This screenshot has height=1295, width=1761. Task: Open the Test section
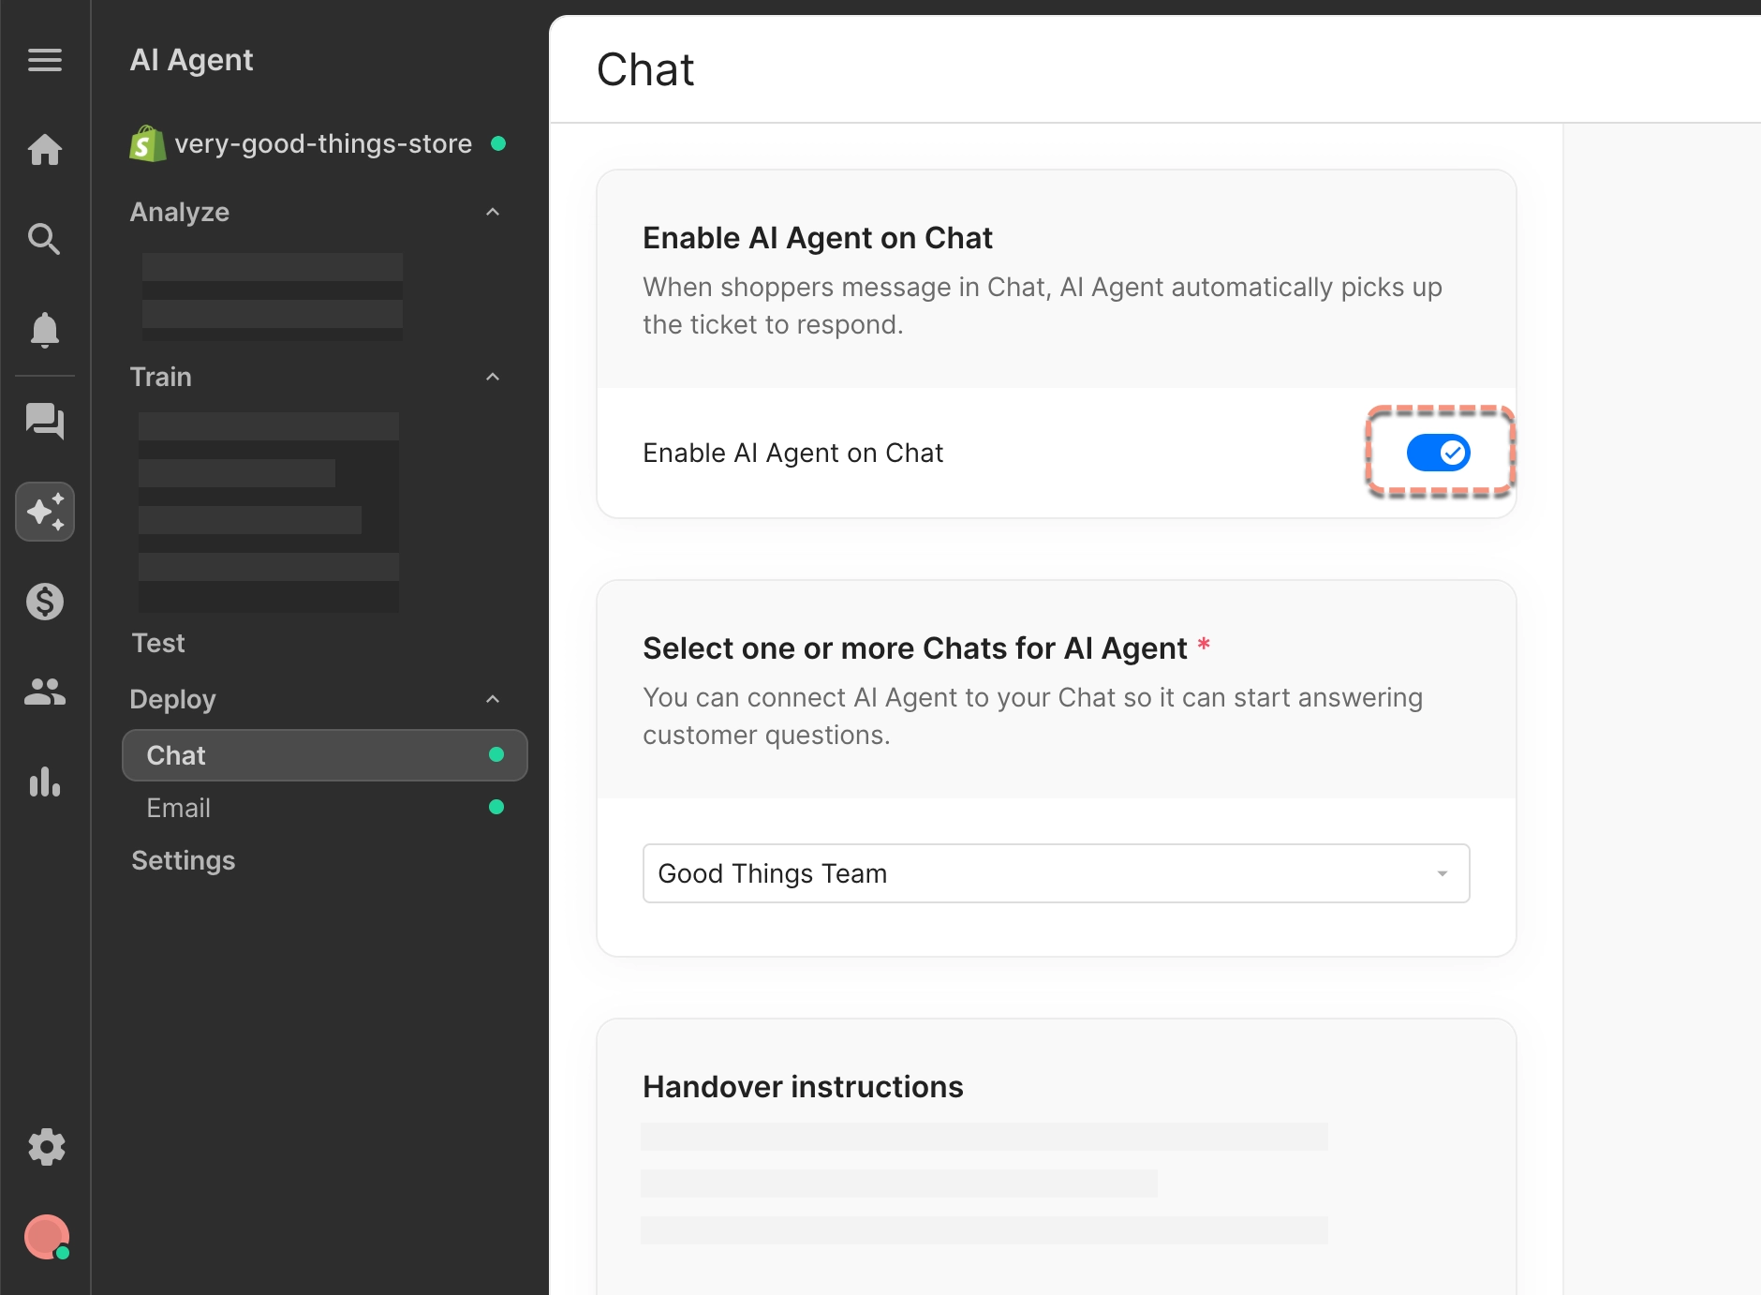tap(157, 643)
